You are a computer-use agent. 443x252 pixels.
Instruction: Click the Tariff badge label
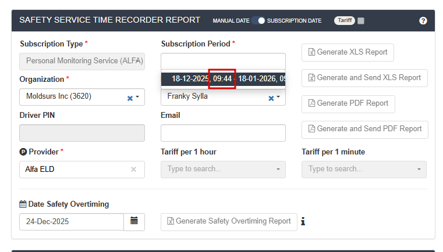coord(345,20)
